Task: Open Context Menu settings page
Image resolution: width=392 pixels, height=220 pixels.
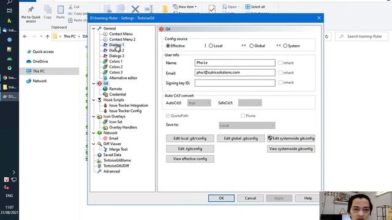Action: [121, 34]
